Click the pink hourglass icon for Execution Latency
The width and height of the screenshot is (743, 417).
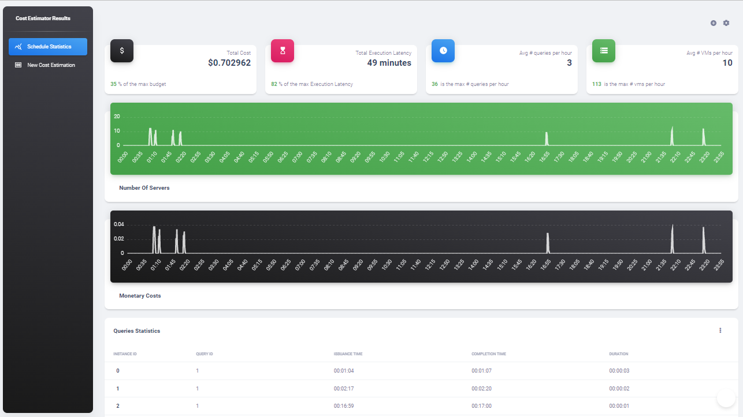coord(282,51)
